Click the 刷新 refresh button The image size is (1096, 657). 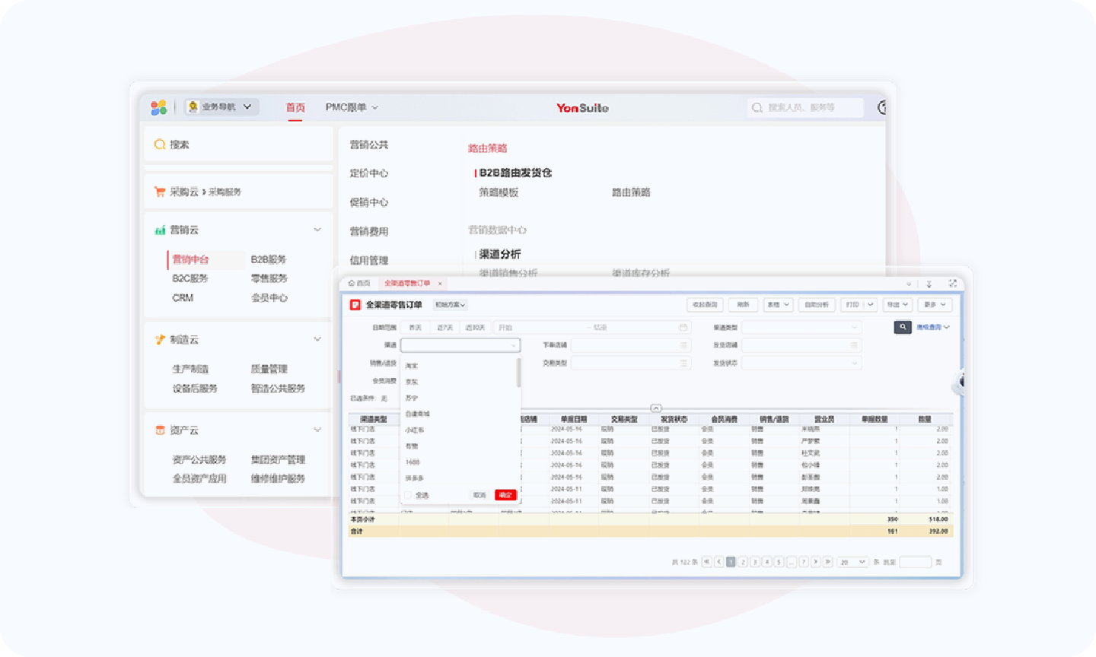[x=743, y=305]
